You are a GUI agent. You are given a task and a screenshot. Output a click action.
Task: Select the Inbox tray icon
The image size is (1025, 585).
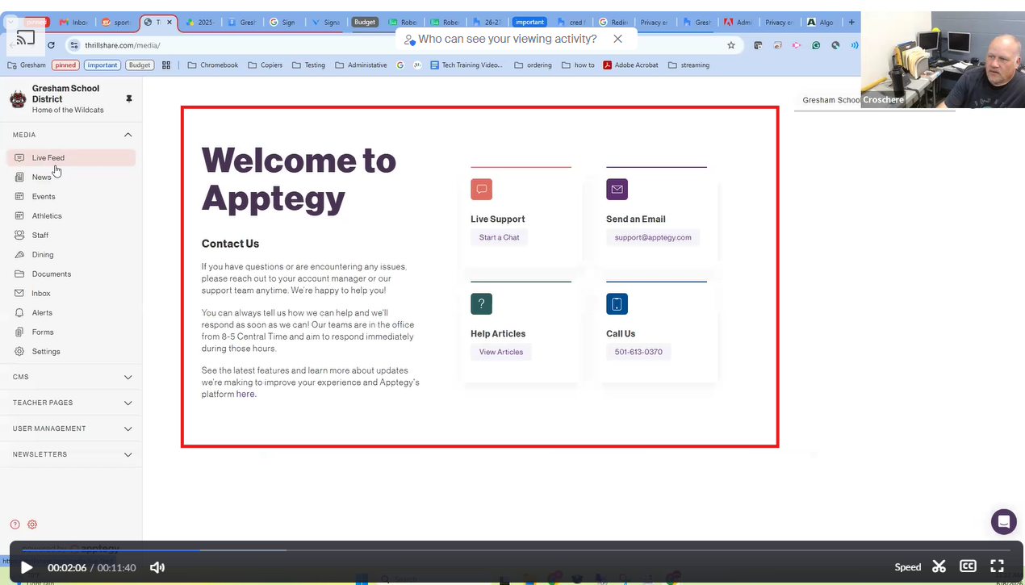click(19, 293)
